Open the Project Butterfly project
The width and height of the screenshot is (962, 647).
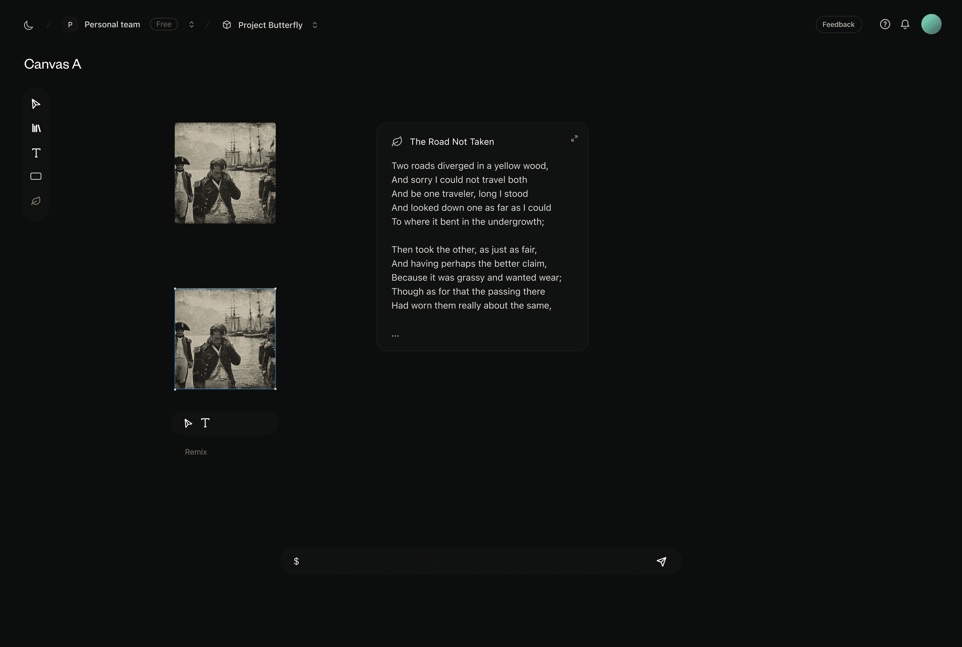coord(270,25)
